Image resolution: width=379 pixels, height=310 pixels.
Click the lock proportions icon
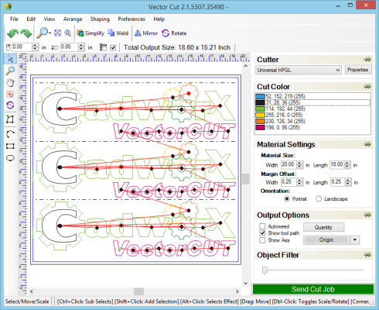click(103, 47)
